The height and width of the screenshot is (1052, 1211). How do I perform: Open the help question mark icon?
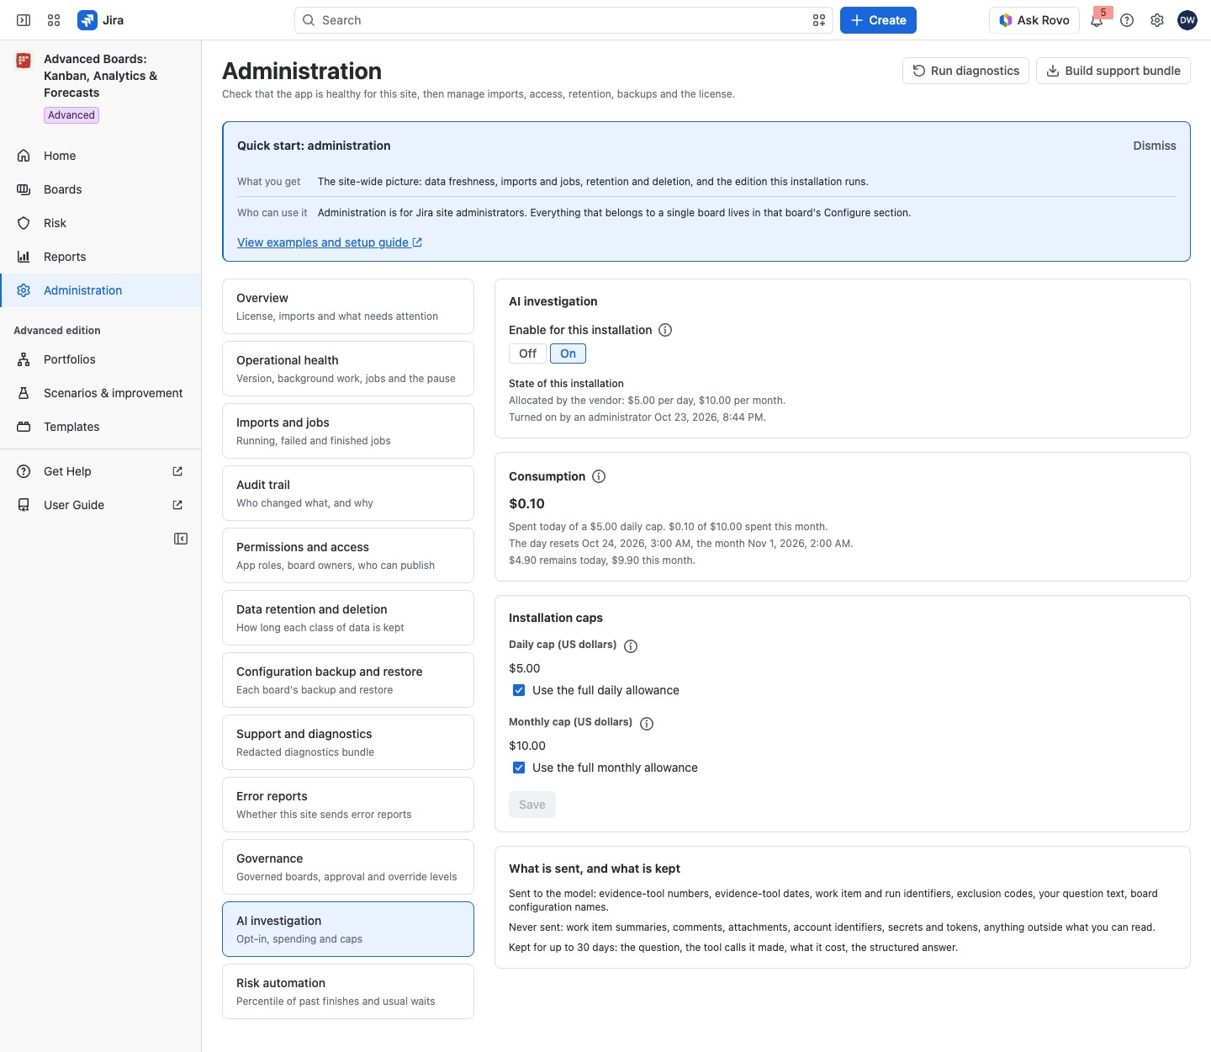pos(1127,20)
